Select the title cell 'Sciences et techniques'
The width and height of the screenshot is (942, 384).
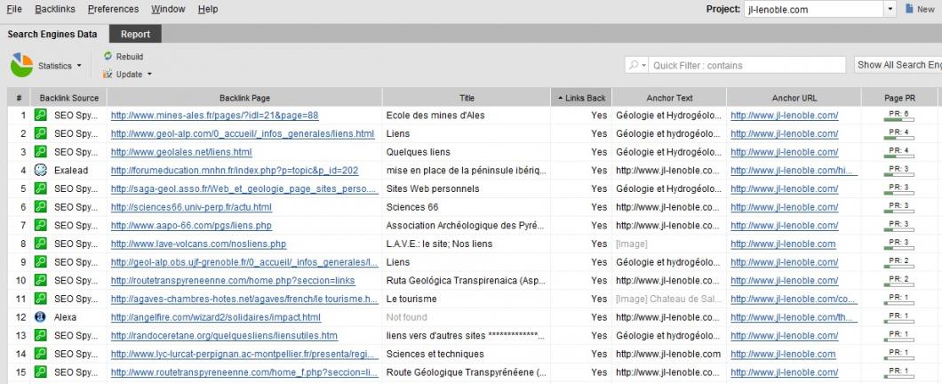coord(435,354)
